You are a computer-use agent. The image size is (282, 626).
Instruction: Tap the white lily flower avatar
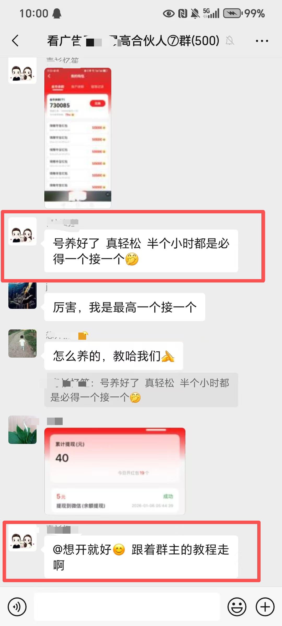[22, 430]
